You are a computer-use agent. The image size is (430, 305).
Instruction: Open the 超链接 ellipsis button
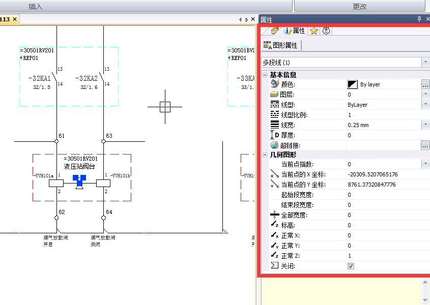(425, 145)
